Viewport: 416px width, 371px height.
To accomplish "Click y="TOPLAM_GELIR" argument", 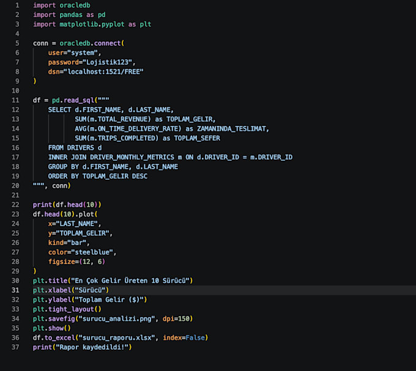I will click(x=80, y=233).
